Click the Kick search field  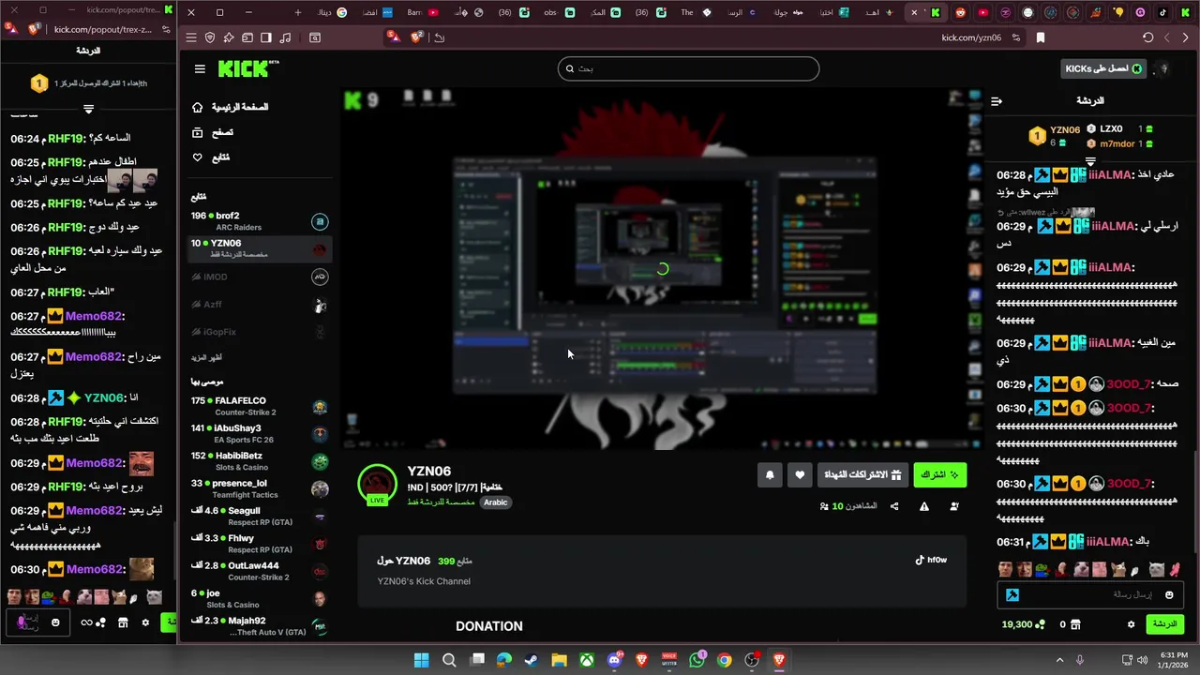(689, 68)
